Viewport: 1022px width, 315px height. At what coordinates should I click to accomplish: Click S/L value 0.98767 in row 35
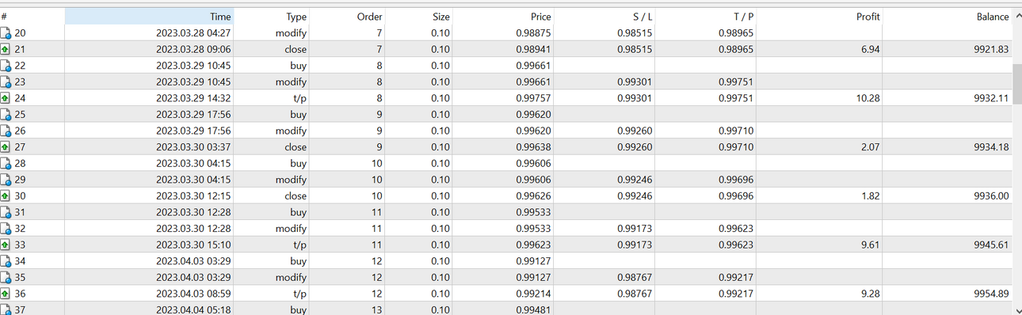pyautogui.click(x=635, y=278)
